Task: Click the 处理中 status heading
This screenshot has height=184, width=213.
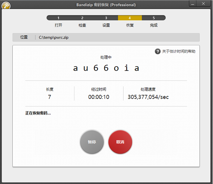Action: (106, 57)
